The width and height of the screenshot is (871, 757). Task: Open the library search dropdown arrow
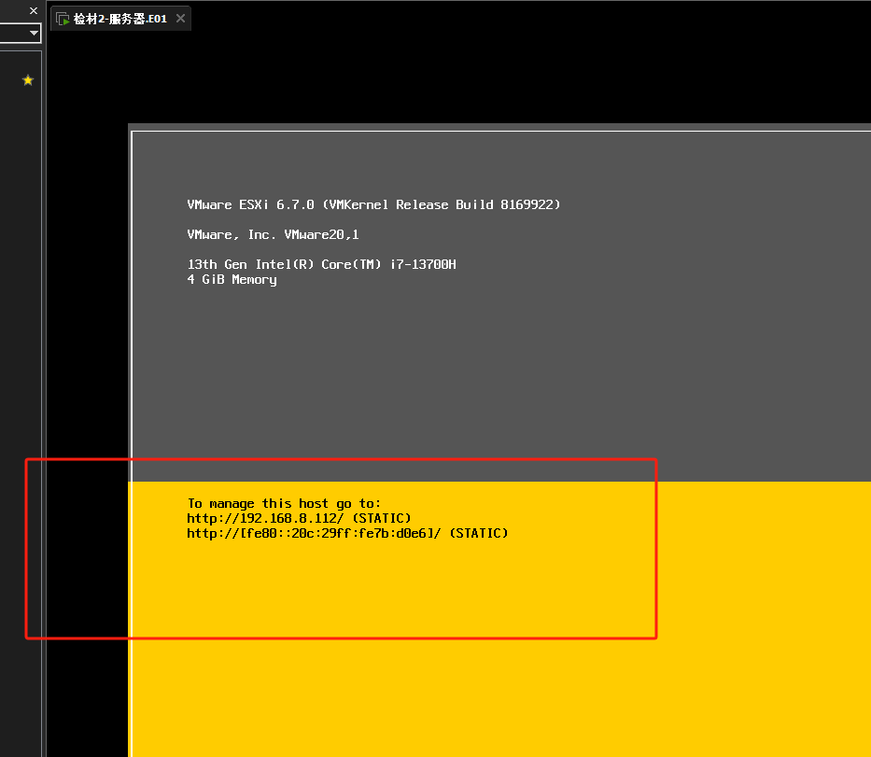(34, 34)
